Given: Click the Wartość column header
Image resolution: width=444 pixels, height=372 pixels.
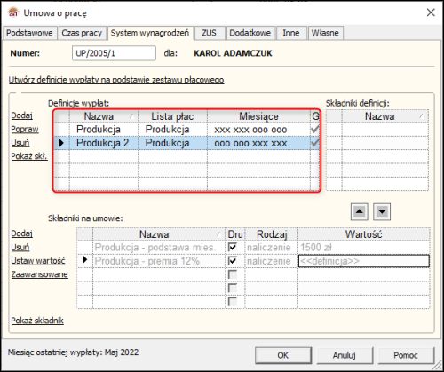Looking at the screenshot, I should click(364, 234).
